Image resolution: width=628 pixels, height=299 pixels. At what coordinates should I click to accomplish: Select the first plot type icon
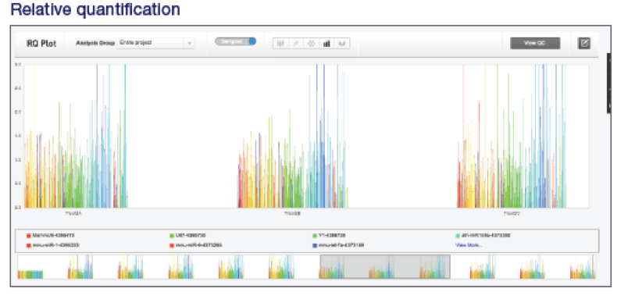coord(280,43)
